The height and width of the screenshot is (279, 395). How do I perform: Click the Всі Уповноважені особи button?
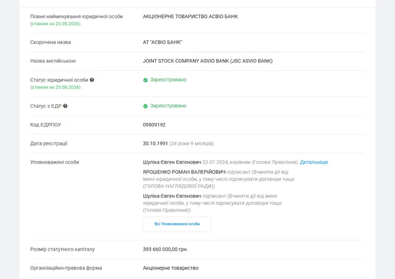(x=177, y=224)
